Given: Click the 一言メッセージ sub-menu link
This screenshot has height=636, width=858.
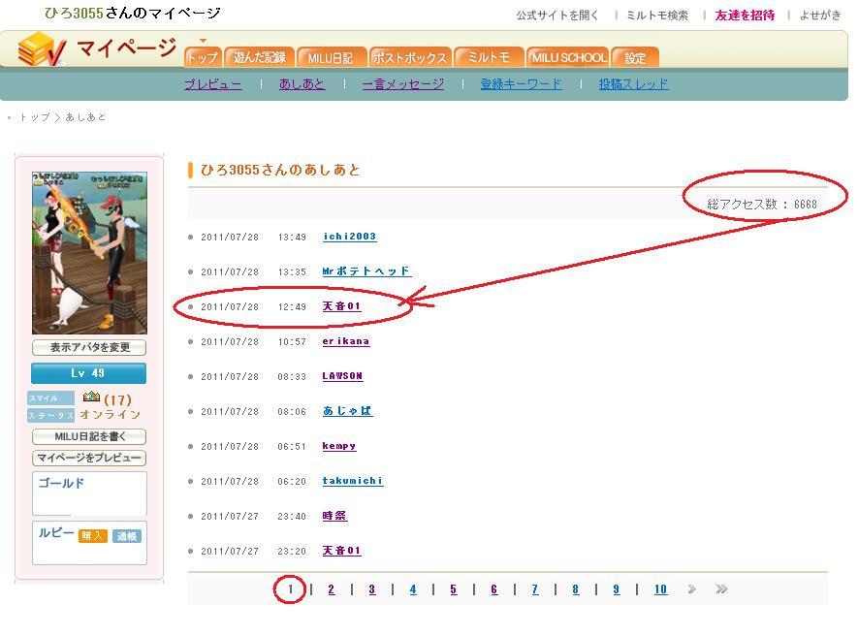Looking at the screenshot, I should click(402, 84).
